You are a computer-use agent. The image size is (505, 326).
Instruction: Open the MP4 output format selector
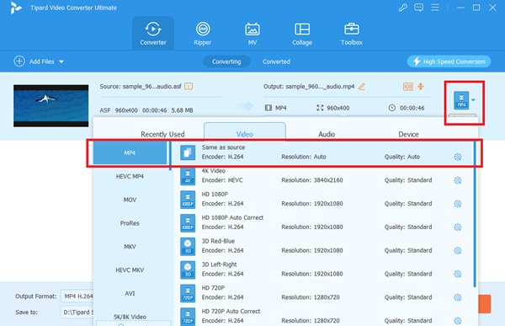[x=464, y=100]
